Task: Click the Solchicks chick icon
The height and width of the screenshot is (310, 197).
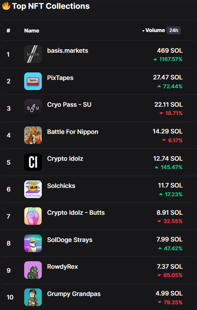Action: pyautogui.click(x=33, y=189)
